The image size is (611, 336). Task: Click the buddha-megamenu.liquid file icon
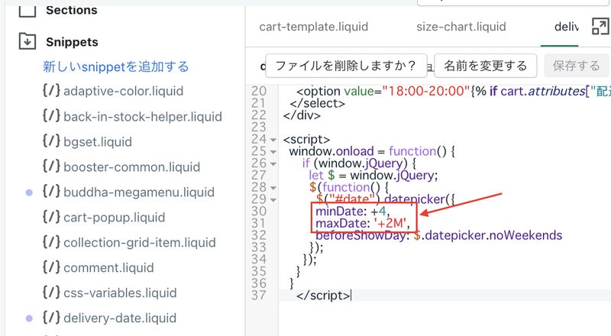(x=51, y=192)
